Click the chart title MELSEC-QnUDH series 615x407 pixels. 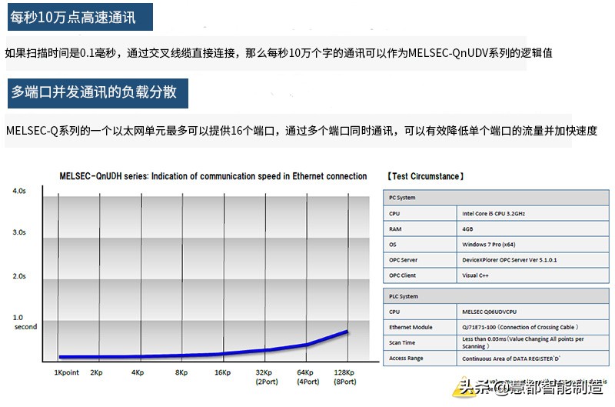213,176
